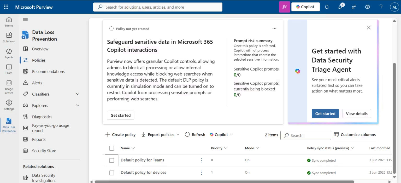Click the top search for solutions box
Image resolution: width=401 pixels, height=183 pixels.
point(158,7)
